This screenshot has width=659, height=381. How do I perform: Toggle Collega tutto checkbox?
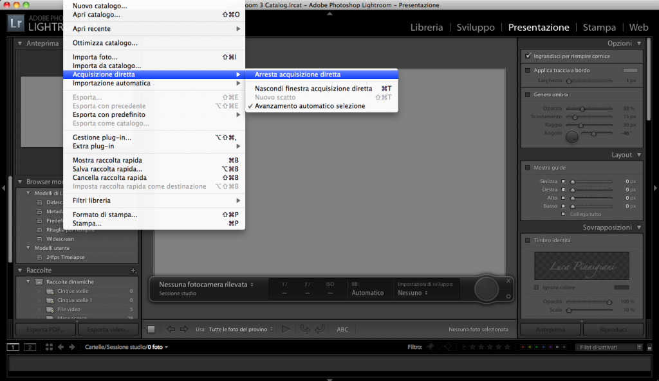coord(563,214)
